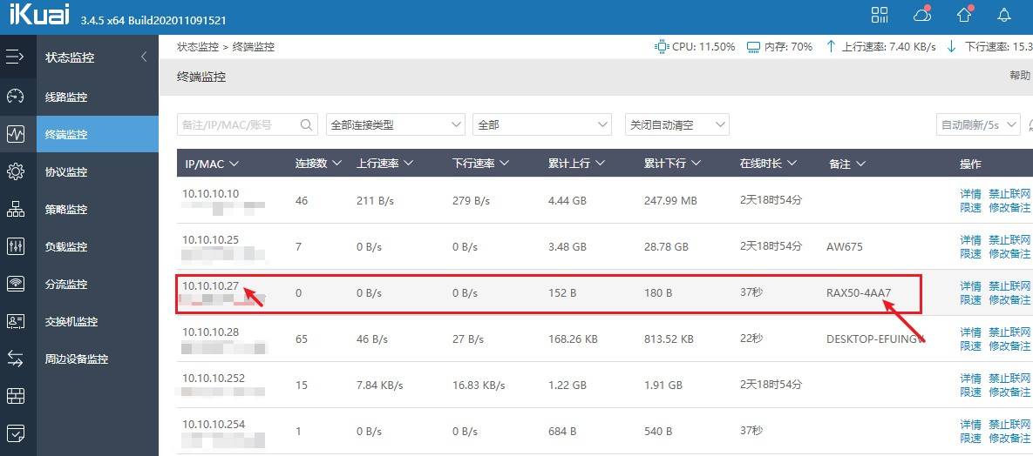The width and height of the screenshot is (1033, 456).
Task: Open the checklist log sidebar icon
Action: click(15, 433)
